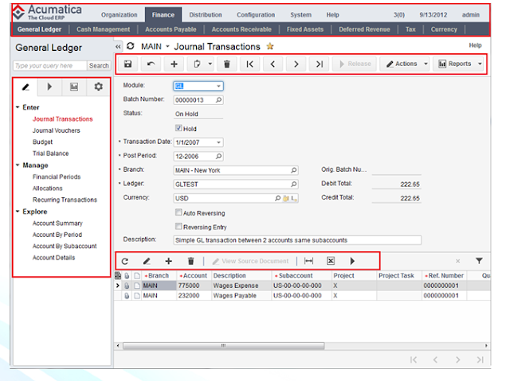Enable the Auto Reversing checkbox
The height and width of the screenshot is (381, 510).
coord(178,212)
